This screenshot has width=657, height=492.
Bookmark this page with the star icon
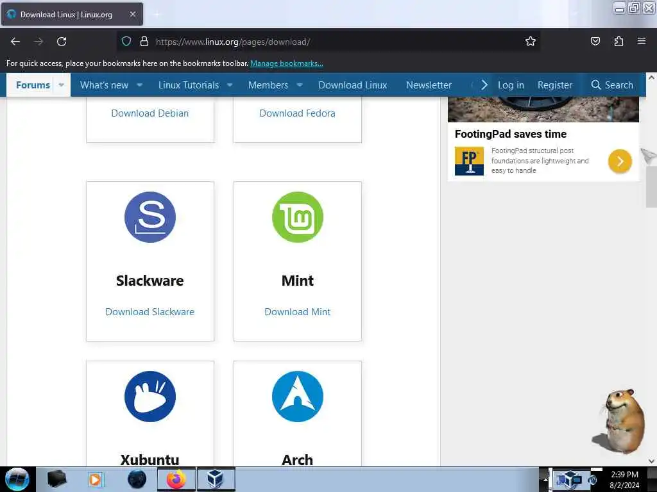click(x=531, y=42)
